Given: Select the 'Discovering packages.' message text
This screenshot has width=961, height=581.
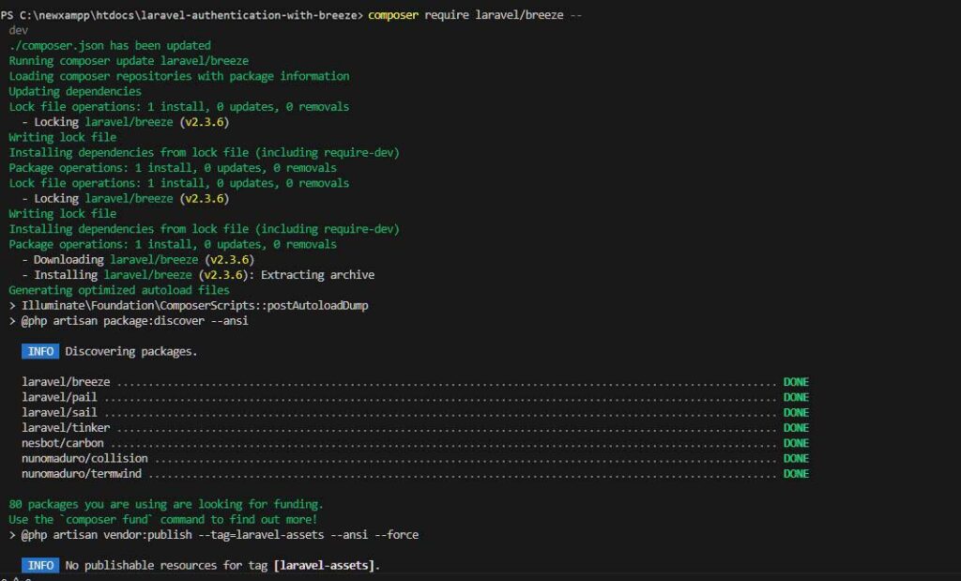Looking at the screenshot, I should pyautogui.click(x=131, y=351).
